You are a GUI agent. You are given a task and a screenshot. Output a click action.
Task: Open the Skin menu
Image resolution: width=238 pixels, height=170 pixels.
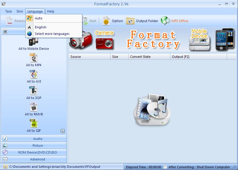pos(20,11)
